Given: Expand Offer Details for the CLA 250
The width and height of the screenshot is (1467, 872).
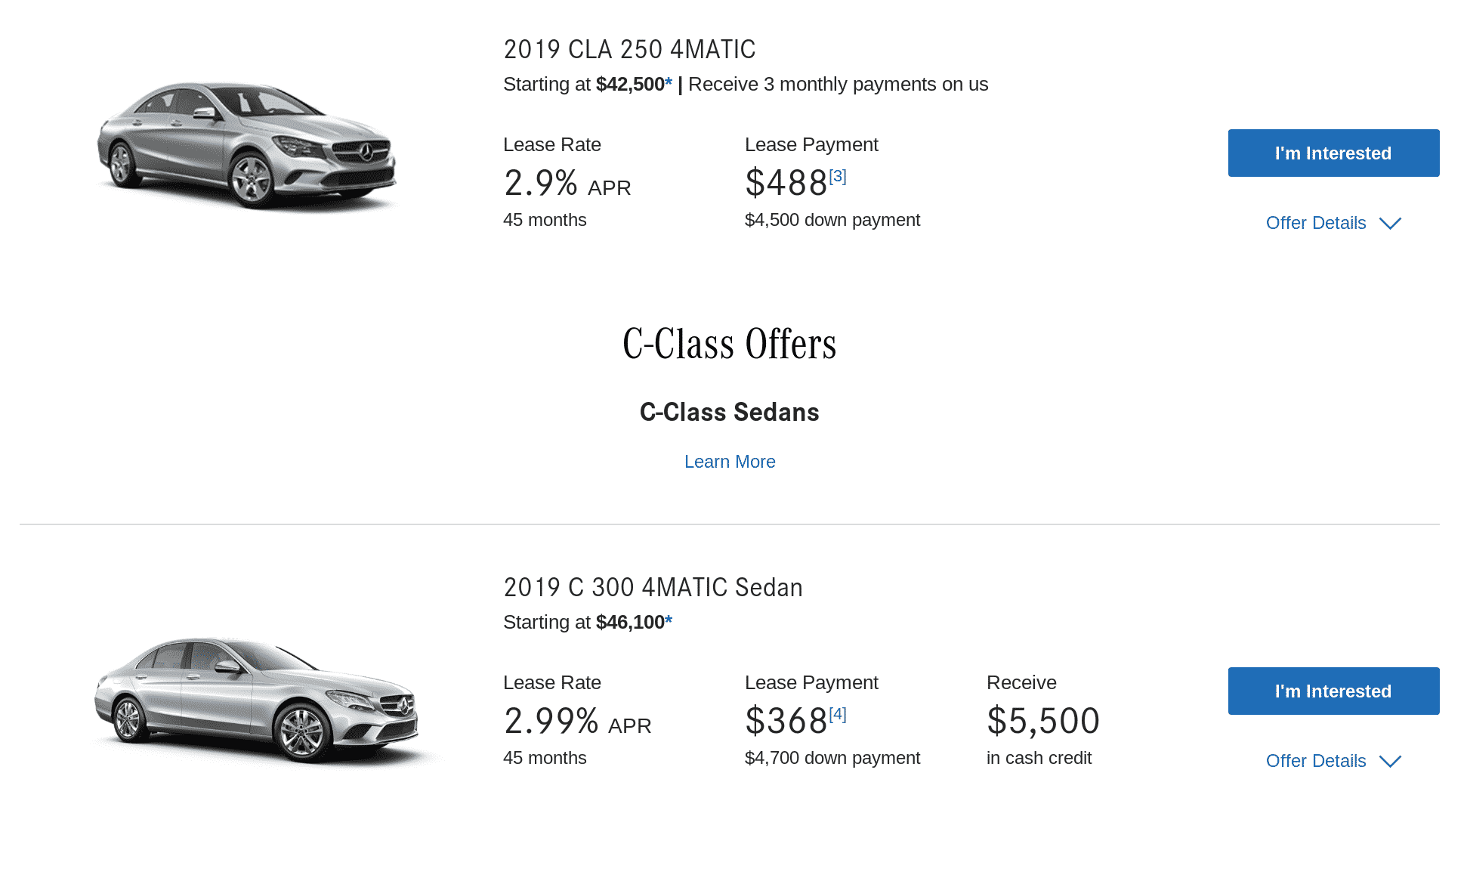Looking at the screenshot, I should click(x=1333, y=223).
